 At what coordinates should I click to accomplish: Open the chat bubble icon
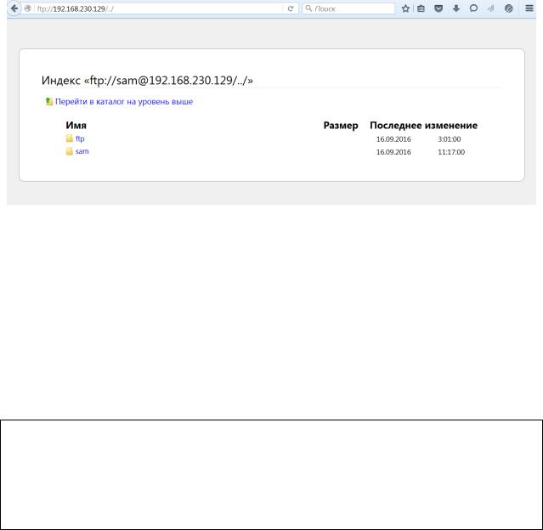(473, 8)
